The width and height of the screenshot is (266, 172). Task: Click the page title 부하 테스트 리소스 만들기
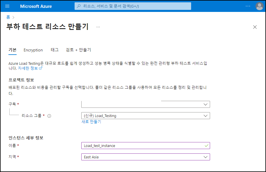tap(47, 27)
